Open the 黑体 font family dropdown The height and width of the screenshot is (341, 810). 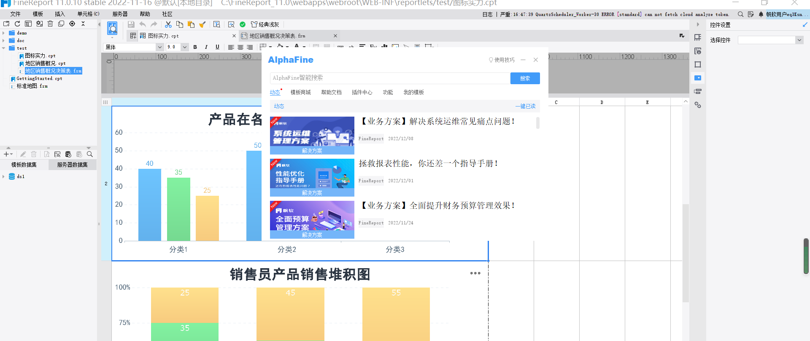(159, 47)
